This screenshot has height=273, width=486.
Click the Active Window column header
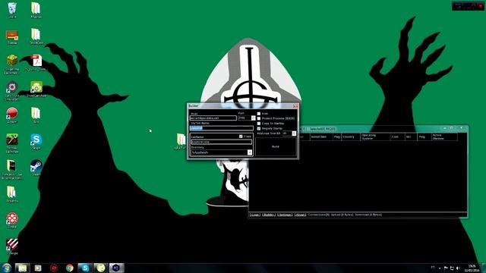[444, 136]
